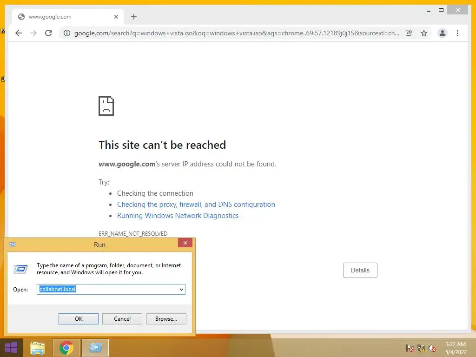Open proxy, firewall, and DNS configuration link
Screen dimensions: 476x357
196,205
